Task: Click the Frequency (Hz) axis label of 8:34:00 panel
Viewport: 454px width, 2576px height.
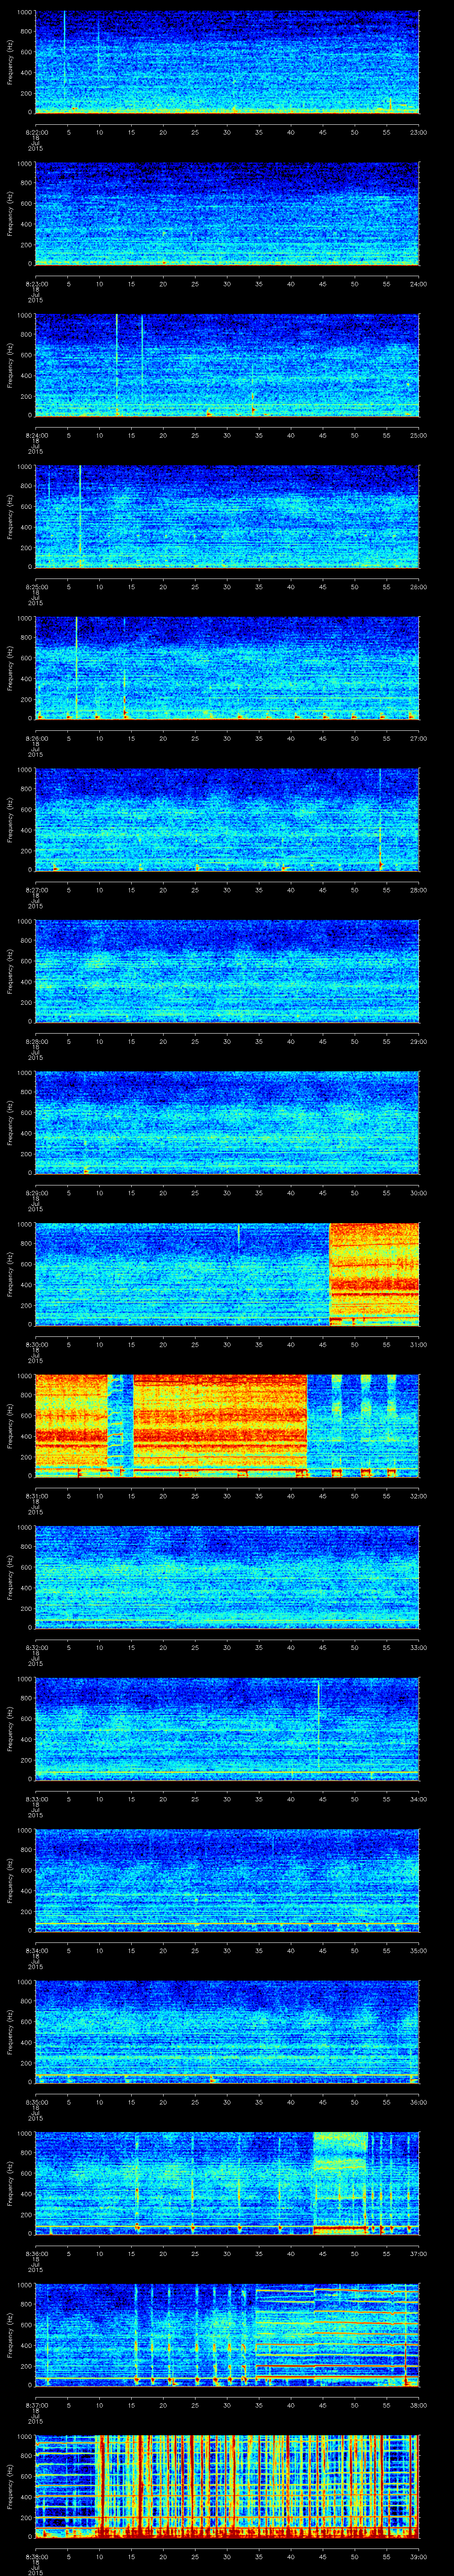Action: [x=11, y=1879]
